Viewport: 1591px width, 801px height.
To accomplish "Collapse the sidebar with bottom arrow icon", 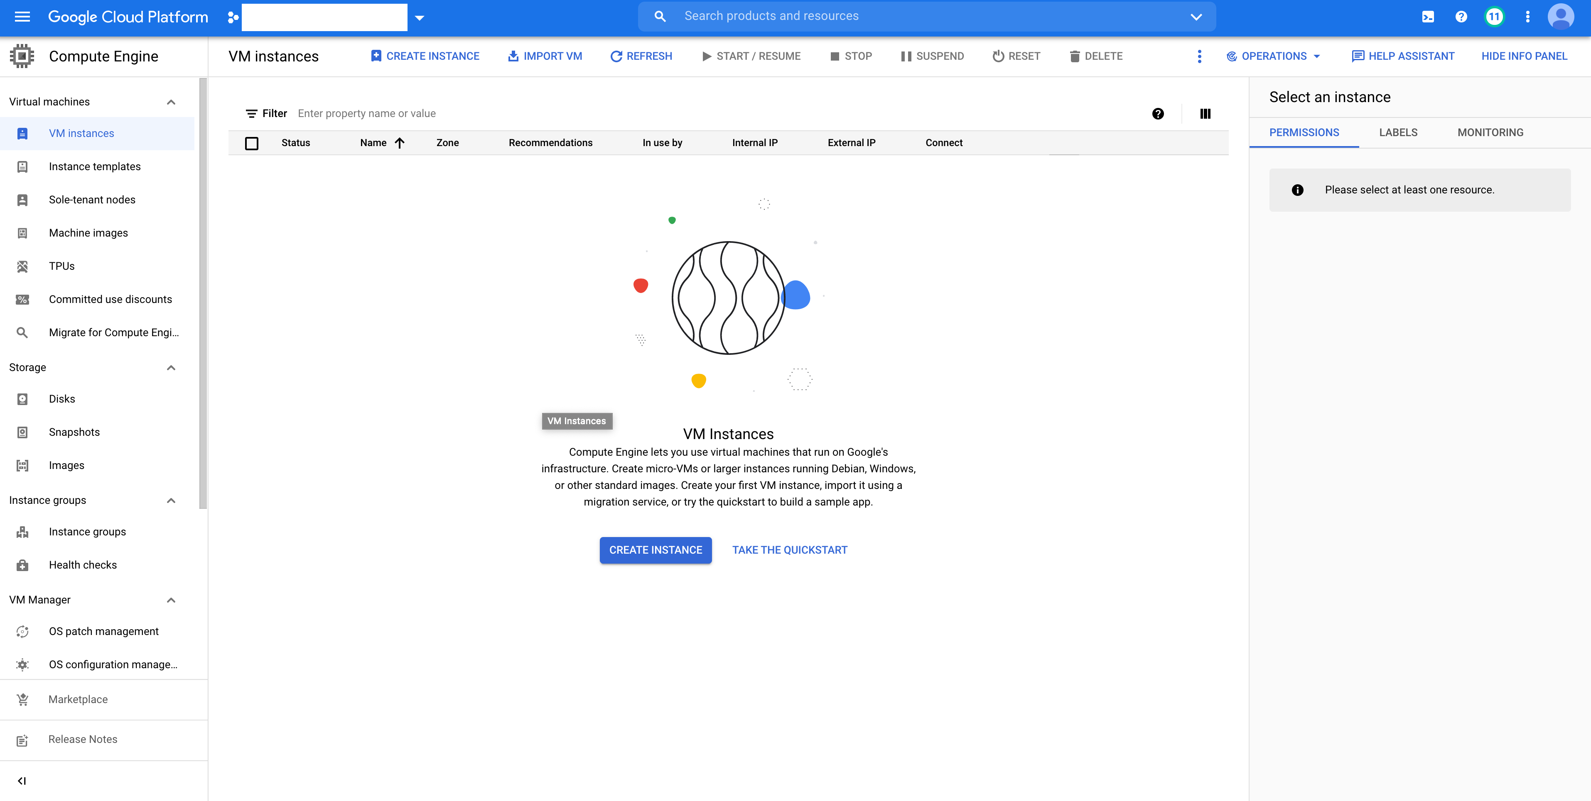I will point(22,781).
